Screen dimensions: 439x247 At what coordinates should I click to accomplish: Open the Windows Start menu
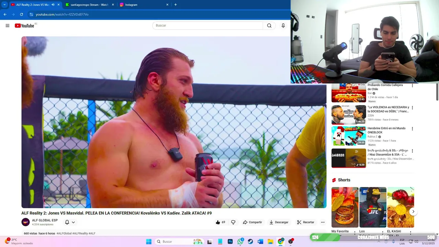point(149,242)
